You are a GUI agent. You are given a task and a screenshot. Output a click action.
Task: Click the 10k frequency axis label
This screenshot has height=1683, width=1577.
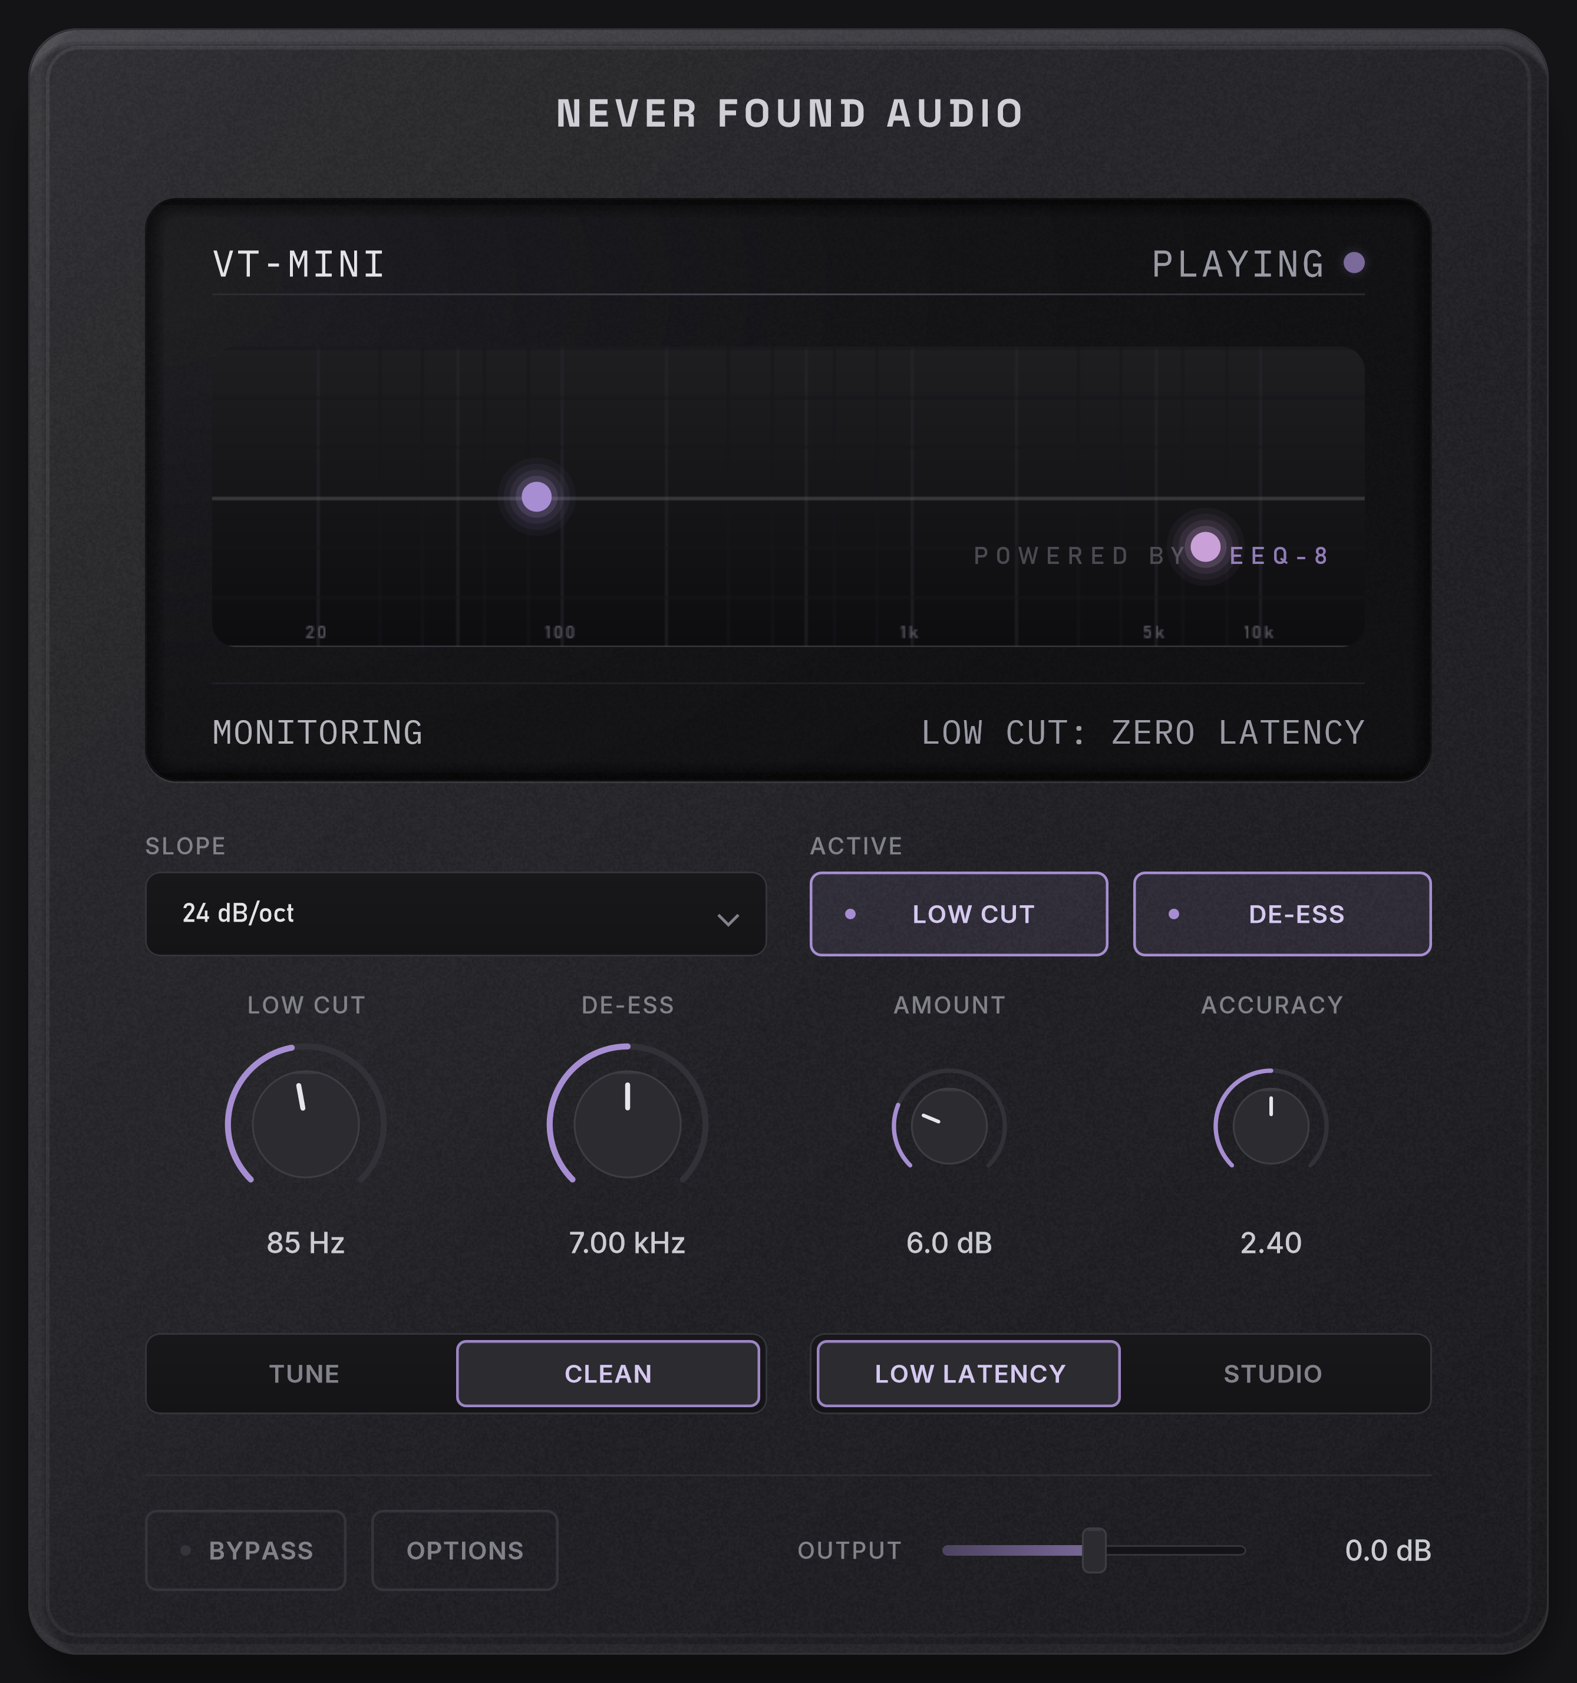[x=1258, y=632]
